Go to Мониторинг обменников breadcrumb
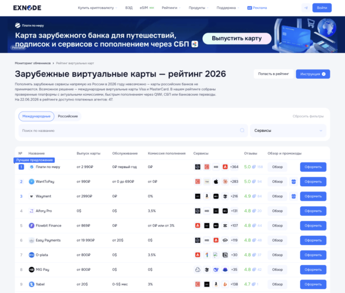This screenshot has width=345, height=293. (33, 63)
